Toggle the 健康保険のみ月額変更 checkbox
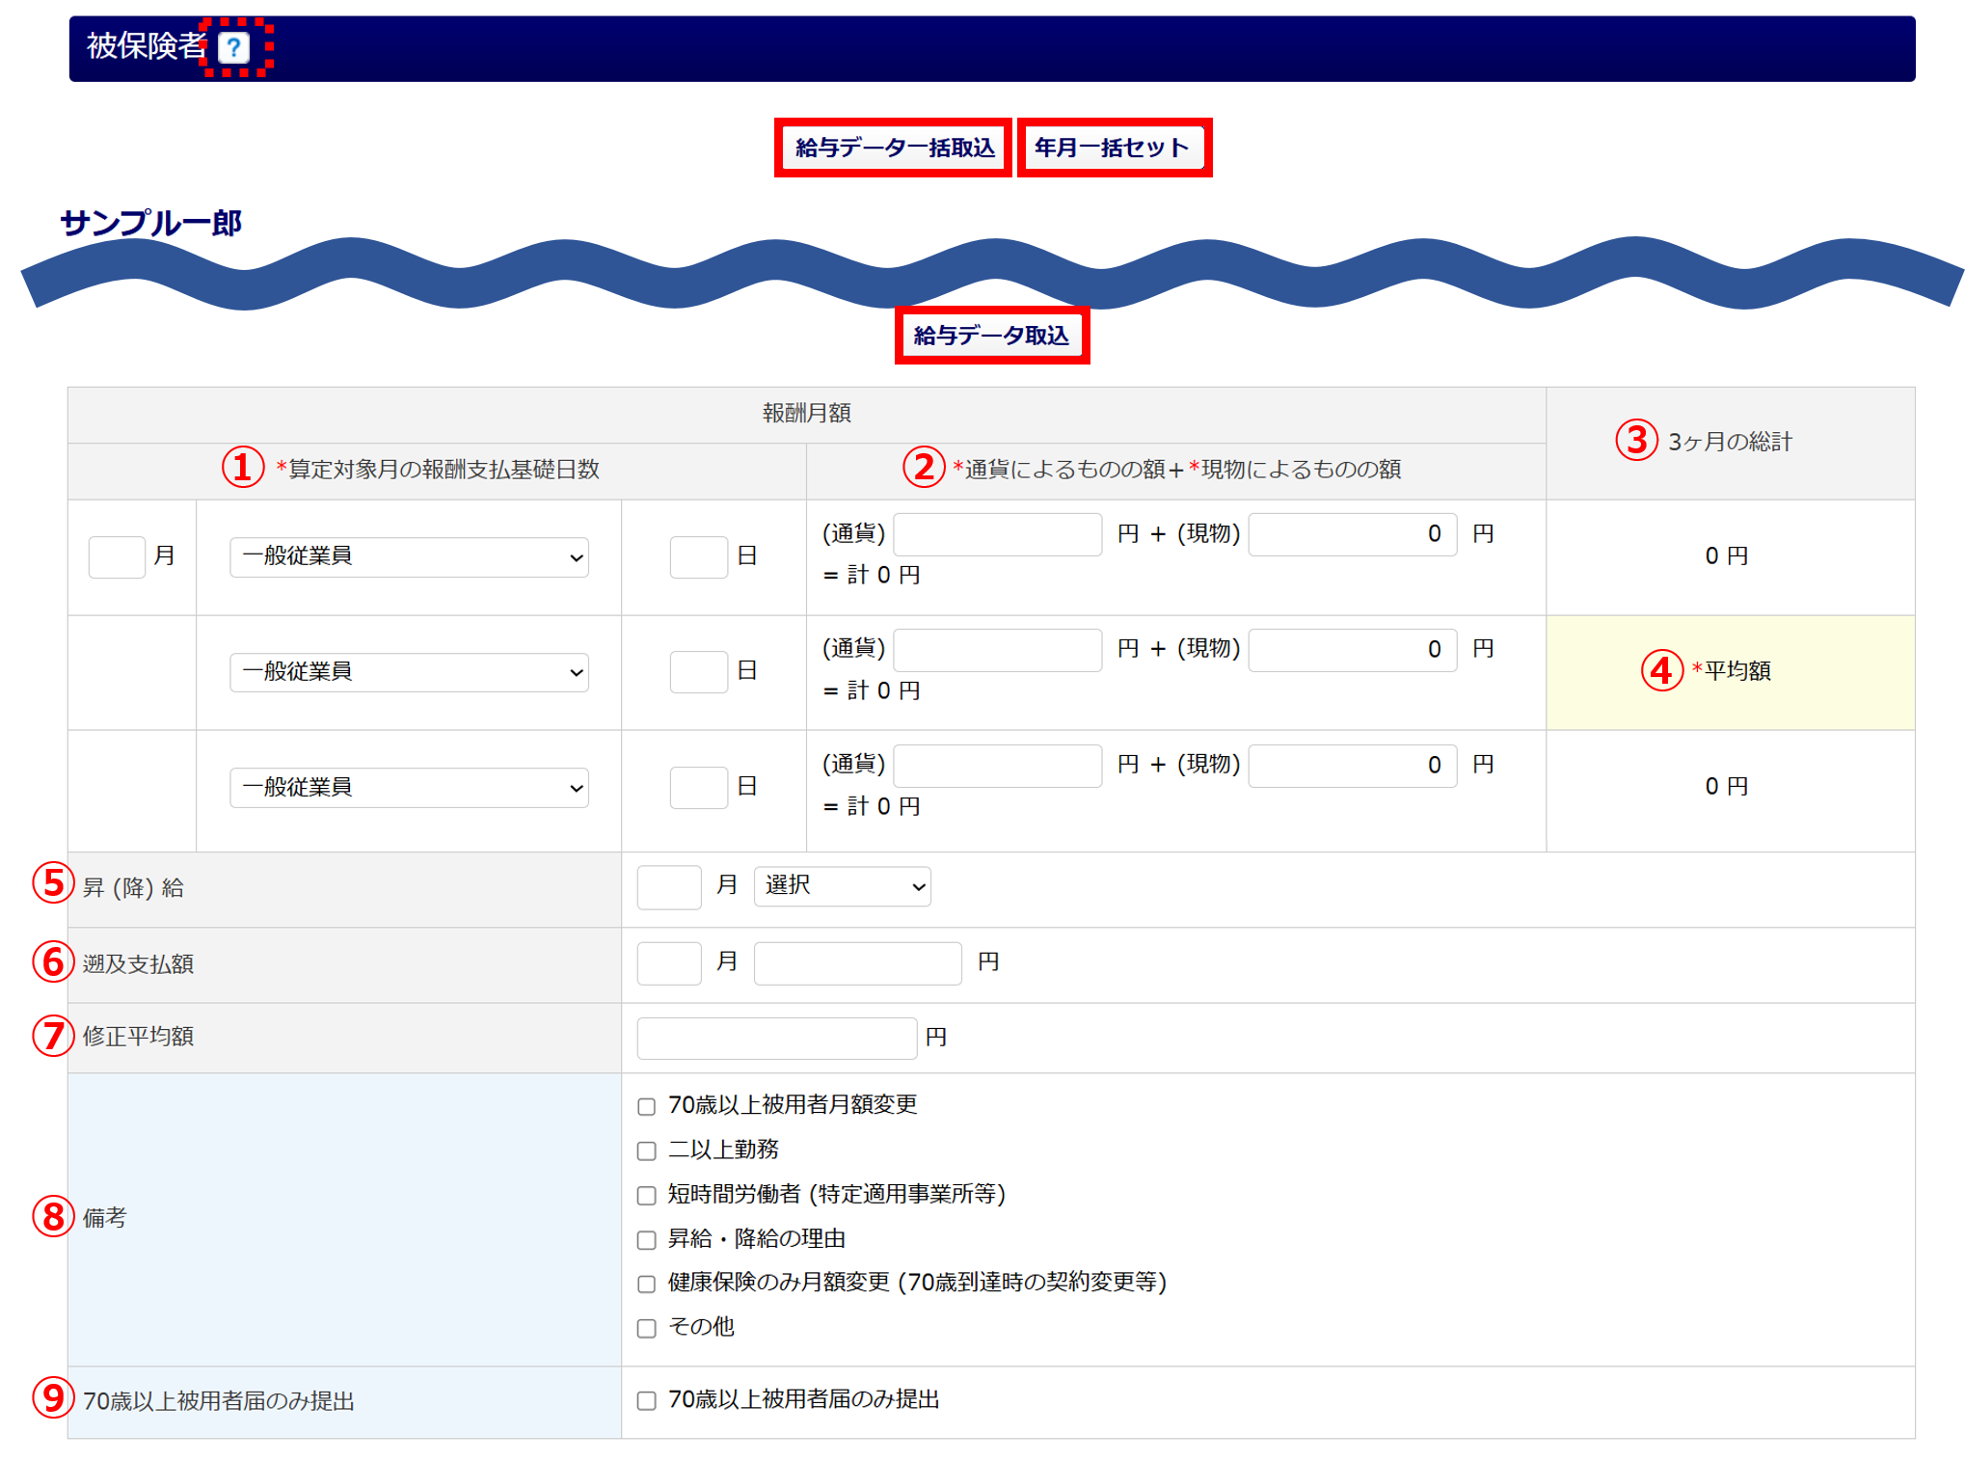Screen dimensions: 1965x1461 pos(646,1284)
